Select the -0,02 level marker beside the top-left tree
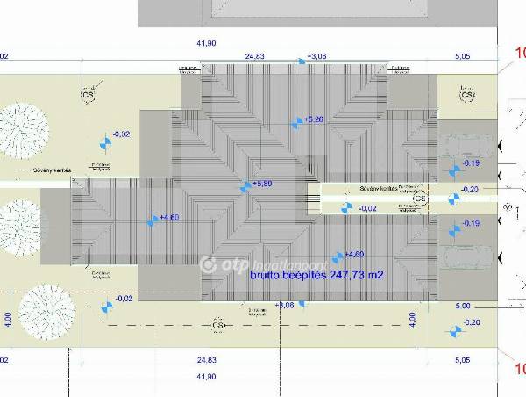Viewport: 526px width, 397px height. coord(106,144)
